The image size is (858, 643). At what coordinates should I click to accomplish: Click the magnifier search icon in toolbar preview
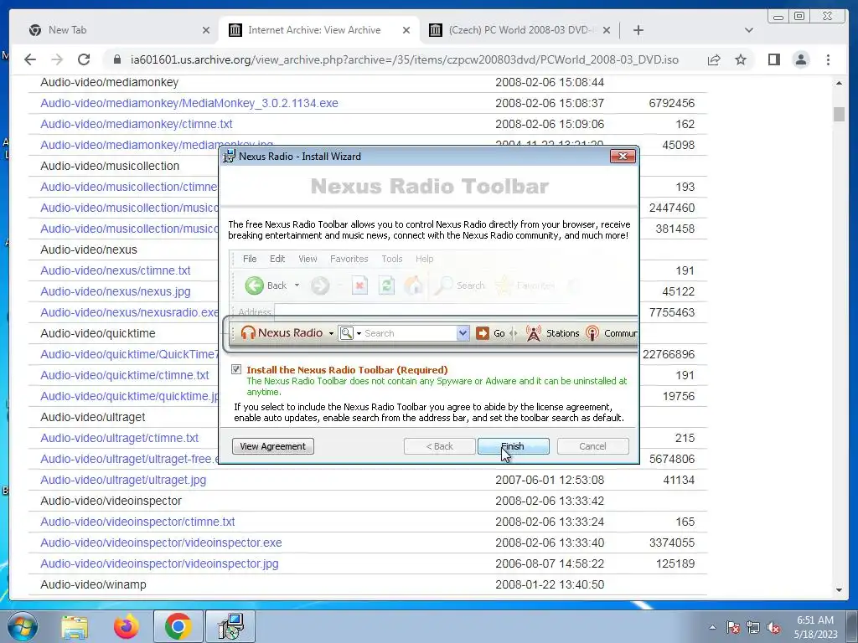[x=346, y=332]
